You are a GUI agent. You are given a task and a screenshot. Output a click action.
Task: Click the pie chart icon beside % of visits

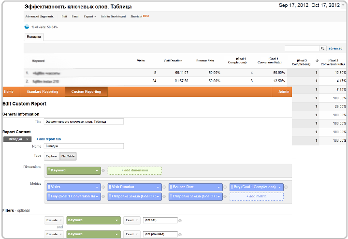pos(27,27)
